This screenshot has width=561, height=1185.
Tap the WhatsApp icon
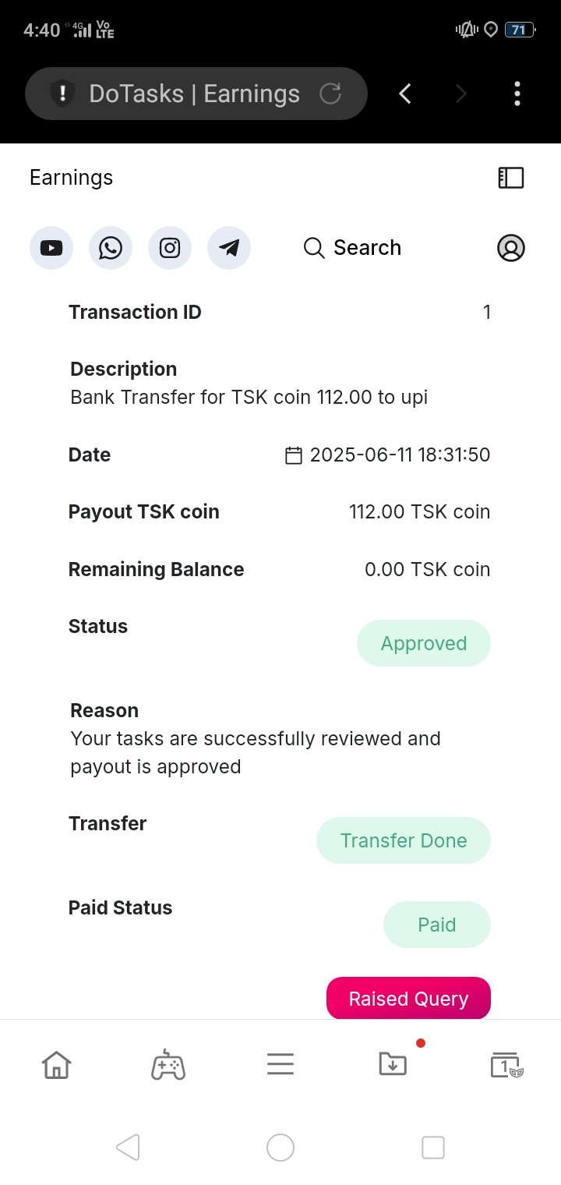111,248
